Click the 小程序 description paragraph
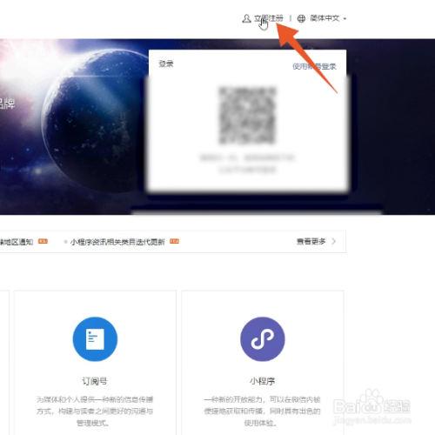This screenshot has height=435, width=435. (x=263, y=412)
